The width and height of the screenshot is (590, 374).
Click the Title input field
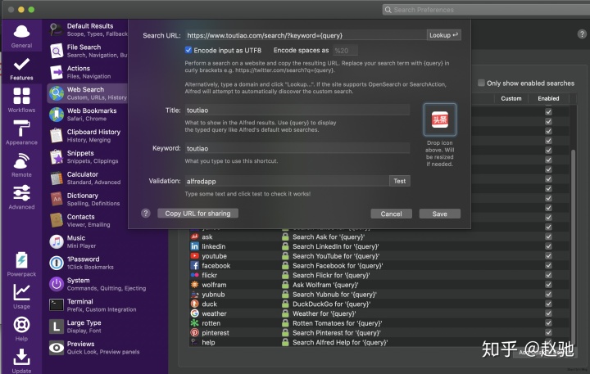point(297,110)
